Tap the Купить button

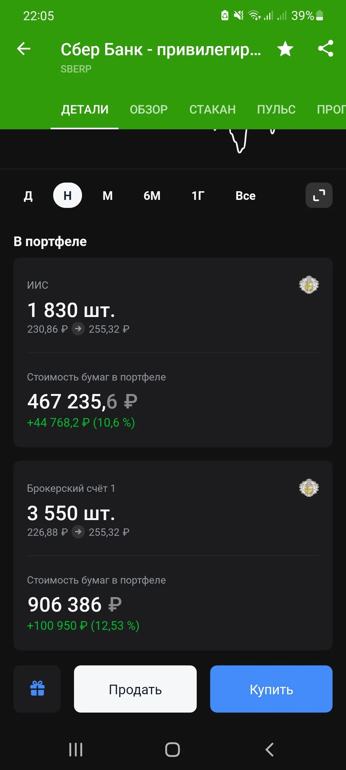click(x=271, y=689)
